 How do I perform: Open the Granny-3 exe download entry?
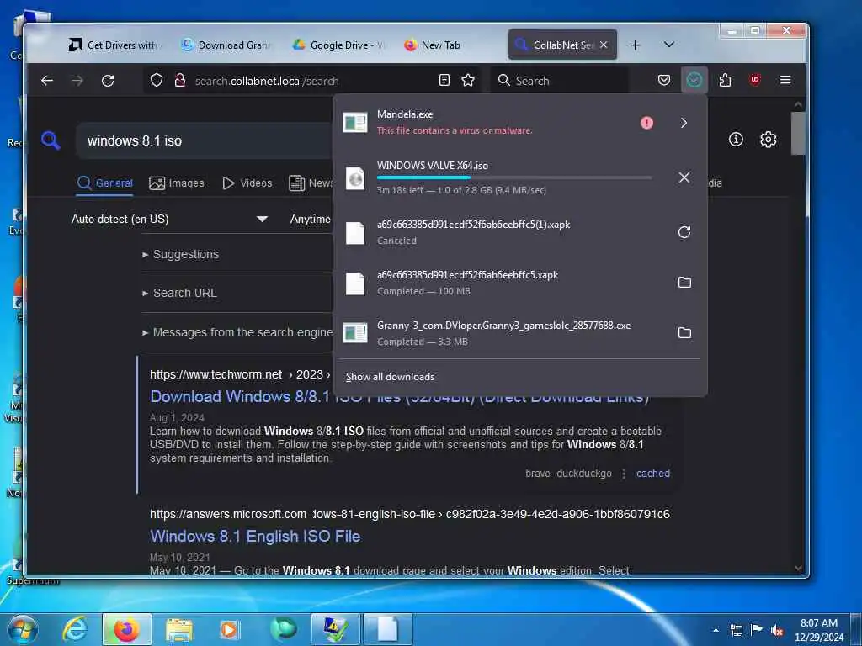[503, 333]
